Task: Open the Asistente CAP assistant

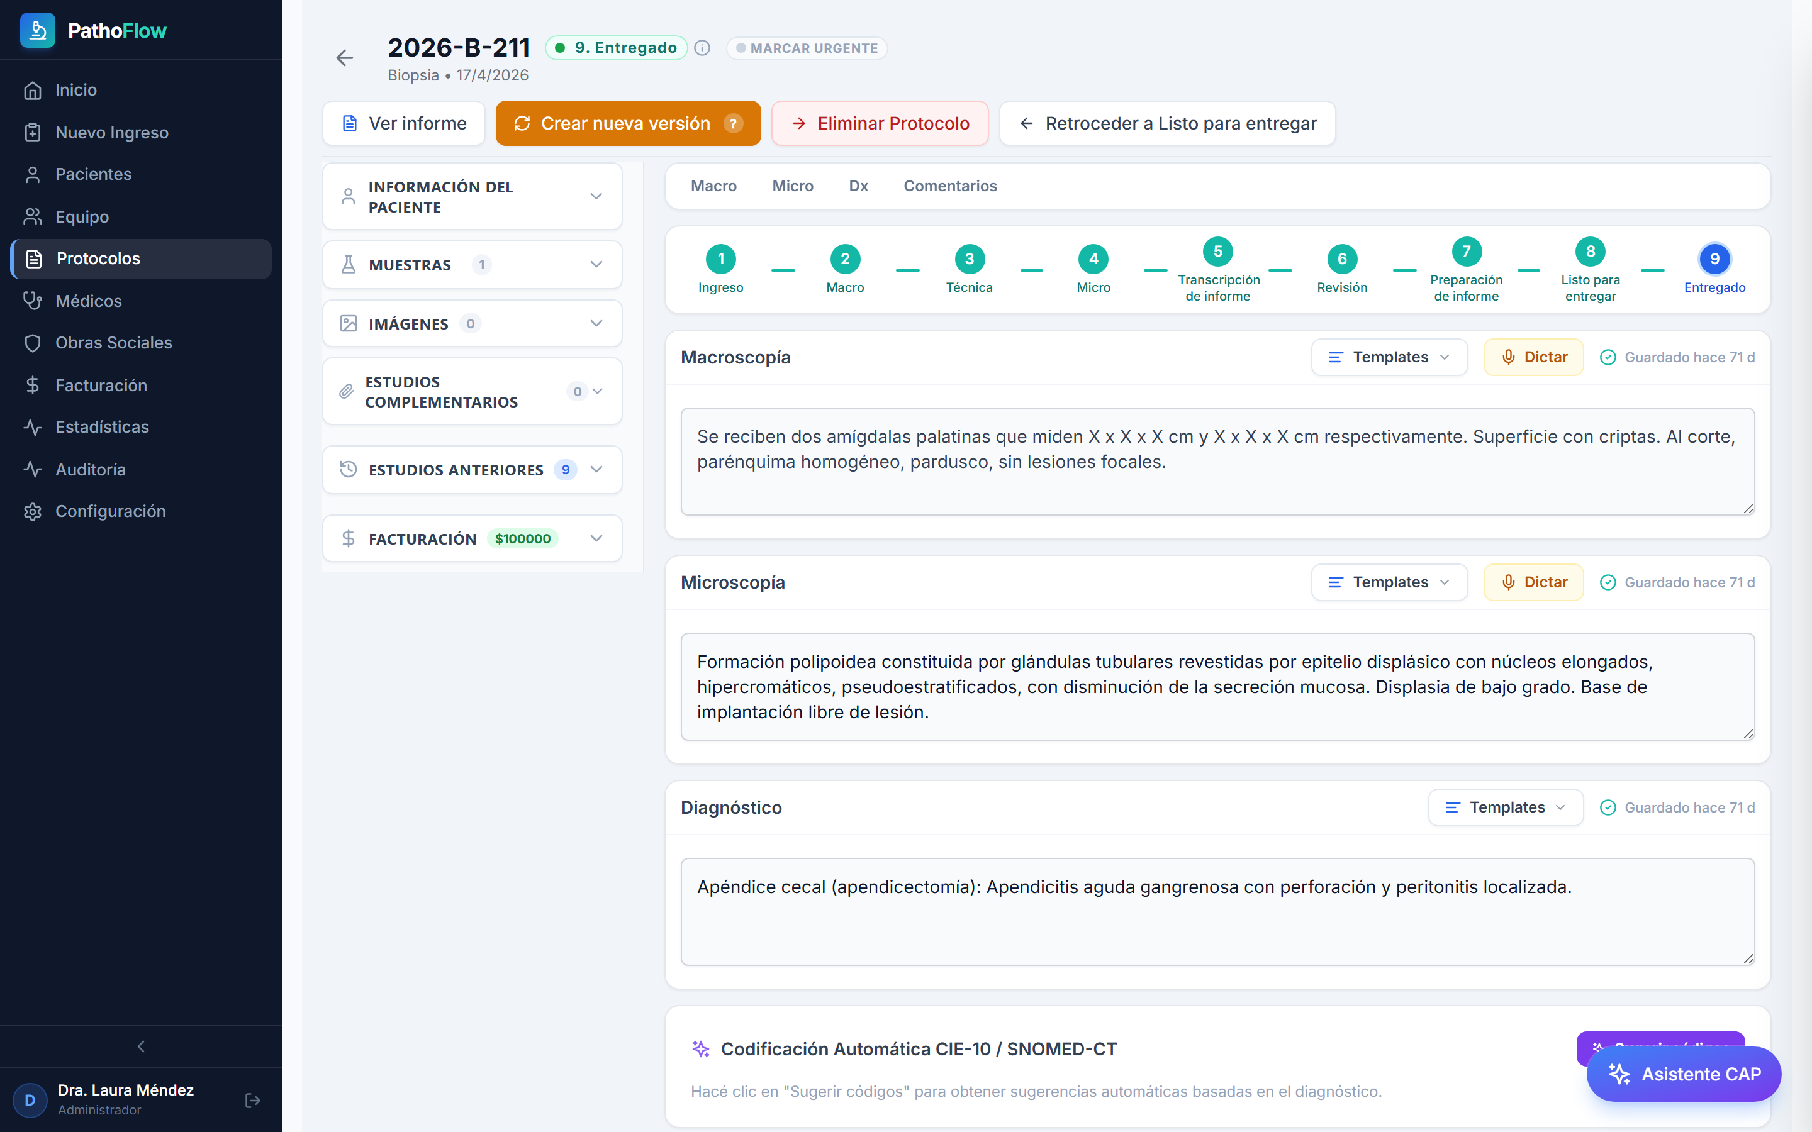Action: click(1683, 1074)
